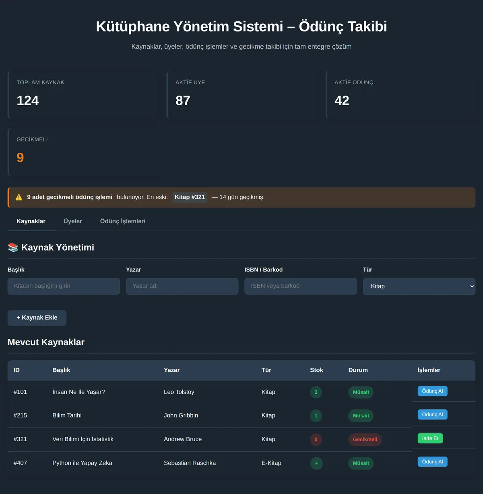Image resolution: width=483 pixels, height=494 pixels.
Task: Click the infinity stock badge for #407
Action: coord(316,463)
